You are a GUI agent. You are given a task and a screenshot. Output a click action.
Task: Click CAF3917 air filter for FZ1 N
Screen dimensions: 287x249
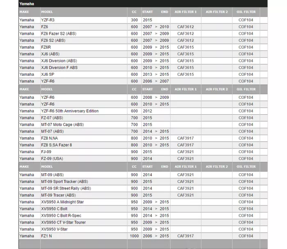pos(185,236)
